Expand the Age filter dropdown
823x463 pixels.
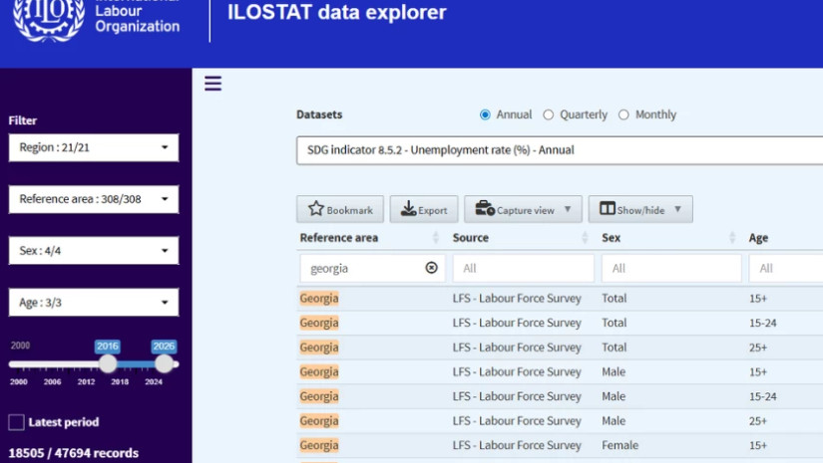94,303
